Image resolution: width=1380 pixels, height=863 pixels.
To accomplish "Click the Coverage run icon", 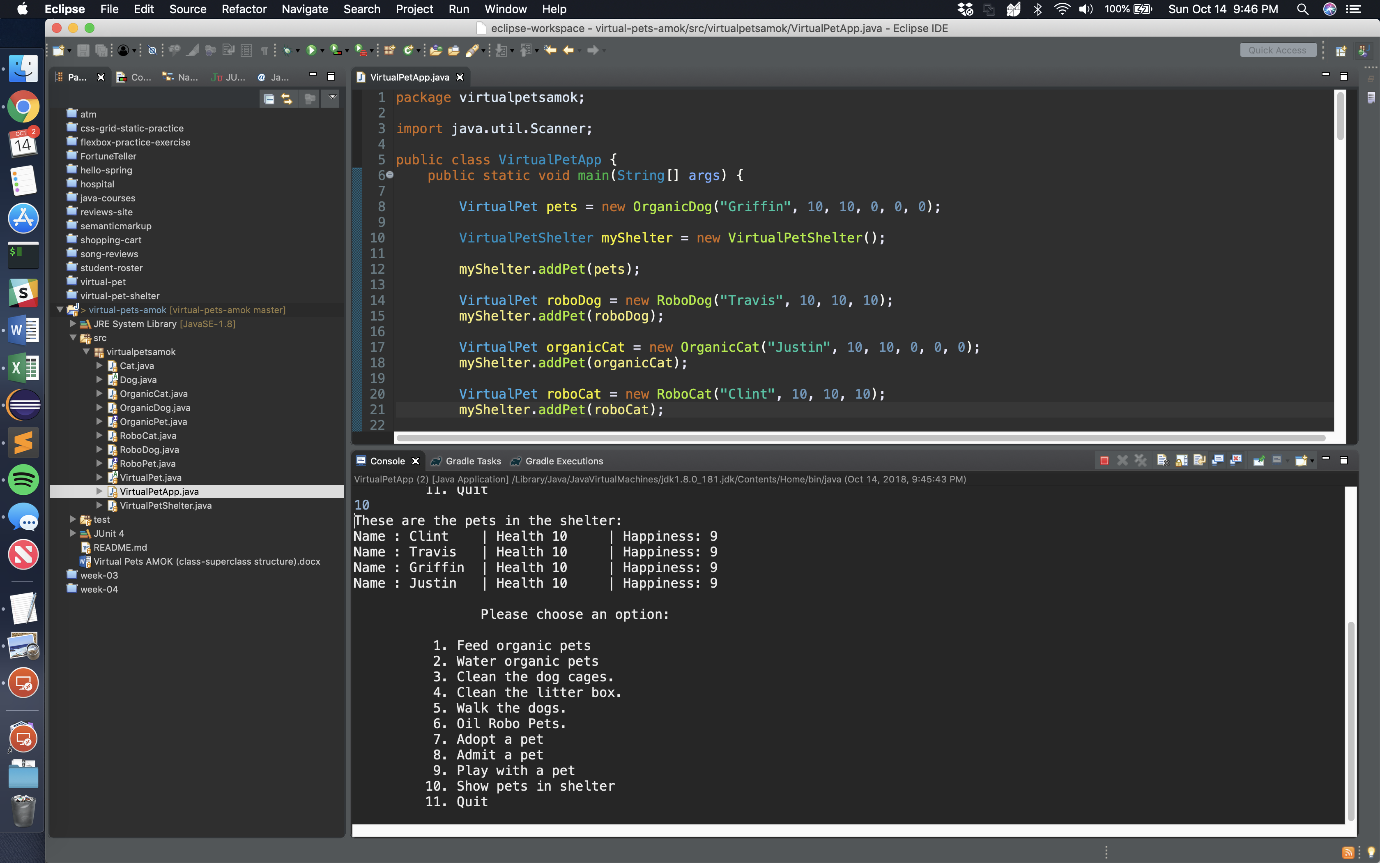I will pyautogui.click(x=336, y=50).
